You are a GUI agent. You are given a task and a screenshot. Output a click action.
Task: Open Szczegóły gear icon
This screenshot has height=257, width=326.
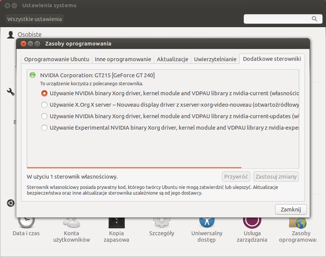[x=162, y=223]
